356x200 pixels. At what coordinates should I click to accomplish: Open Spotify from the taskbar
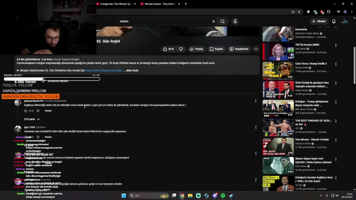pos(223,196)
